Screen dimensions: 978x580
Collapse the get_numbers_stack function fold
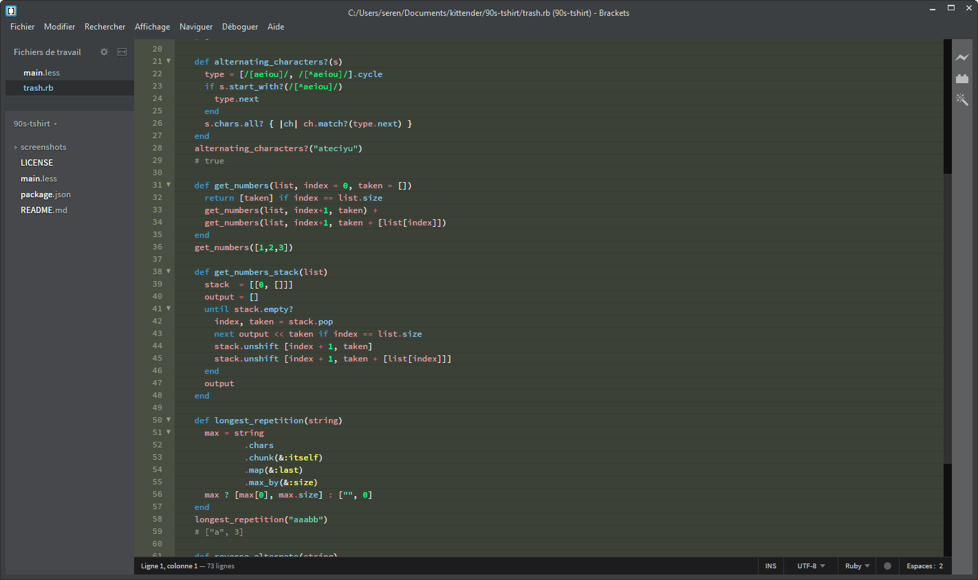click(x=168, y=271)
